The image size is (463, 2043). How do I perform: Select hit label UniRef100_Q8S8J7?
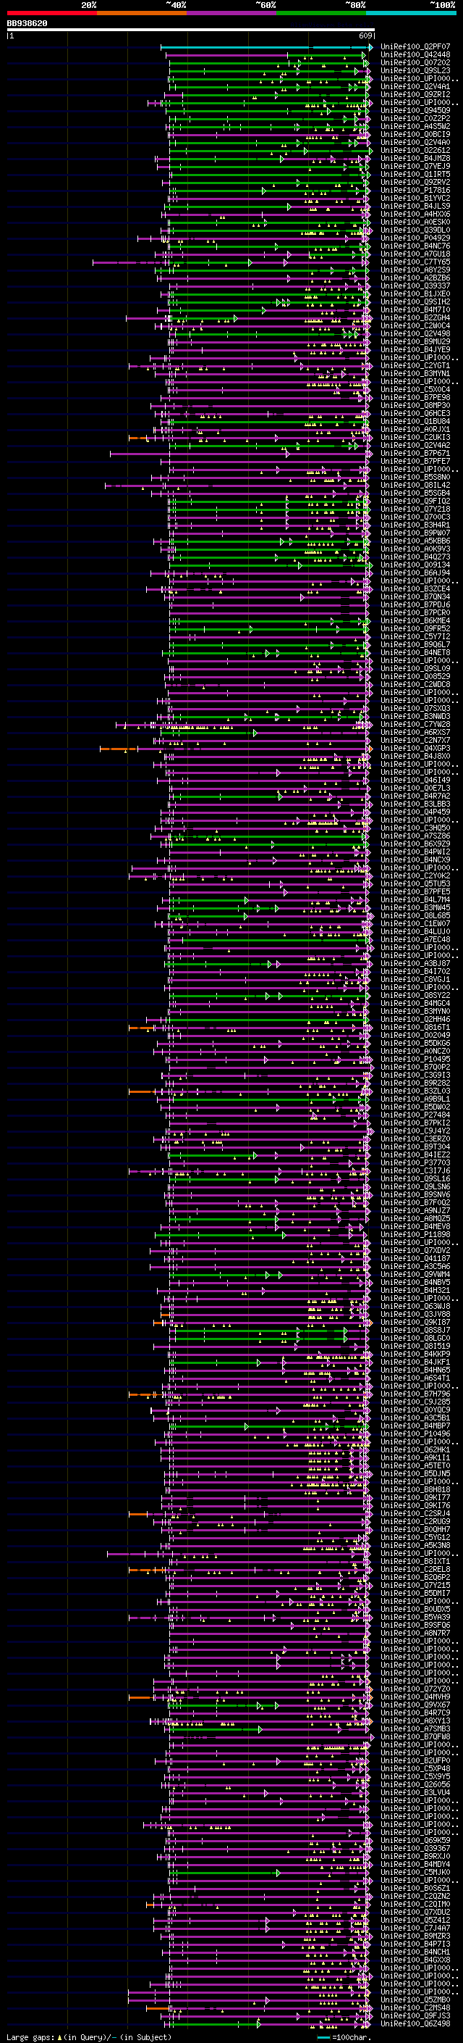(x=415, y=1330)
